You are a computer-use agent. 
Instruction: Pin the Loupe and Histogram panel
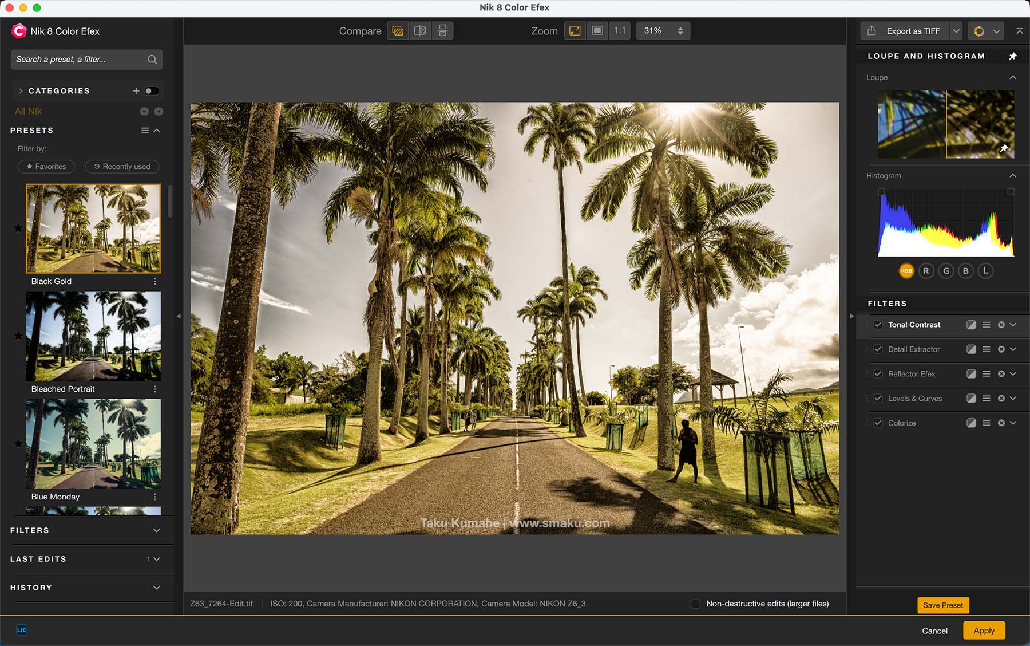coord(1012,56)
